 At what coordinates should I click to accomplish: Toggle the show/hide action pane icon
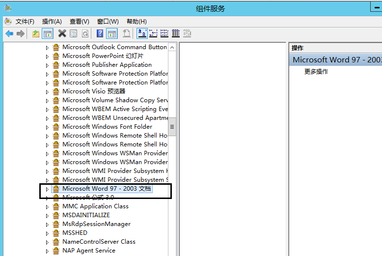click(112, 33)
